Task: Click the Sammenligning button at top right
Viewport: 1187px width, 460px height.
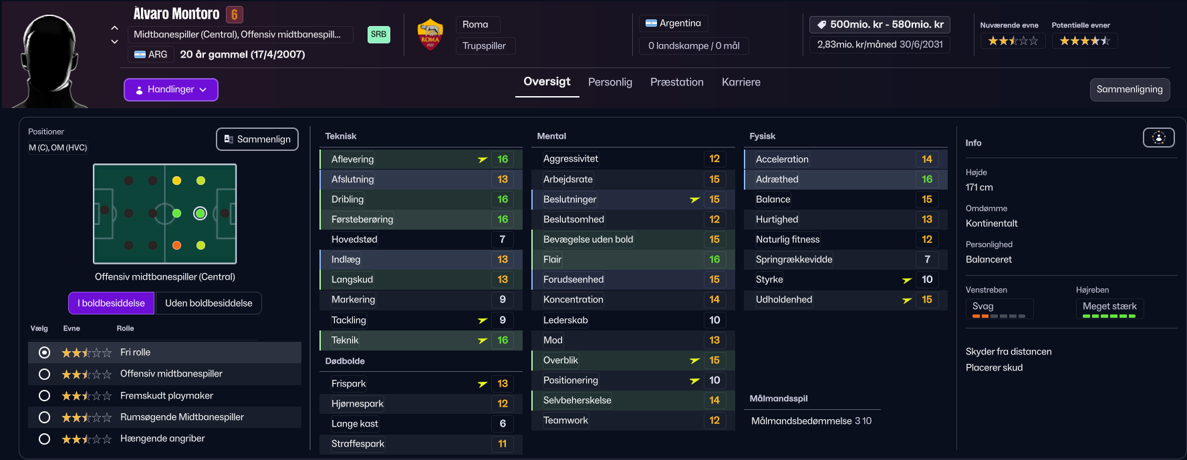Action: click(1130, 89)
